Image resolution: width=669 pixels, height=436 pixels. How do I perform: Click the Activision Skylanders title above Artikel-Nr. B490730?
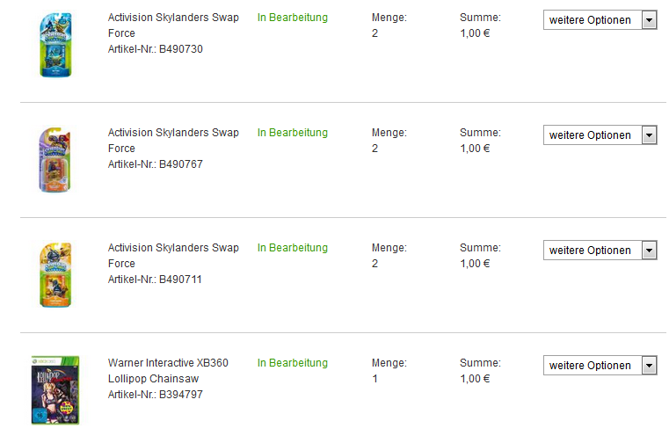pyautogui.click(x=173, y=25)
